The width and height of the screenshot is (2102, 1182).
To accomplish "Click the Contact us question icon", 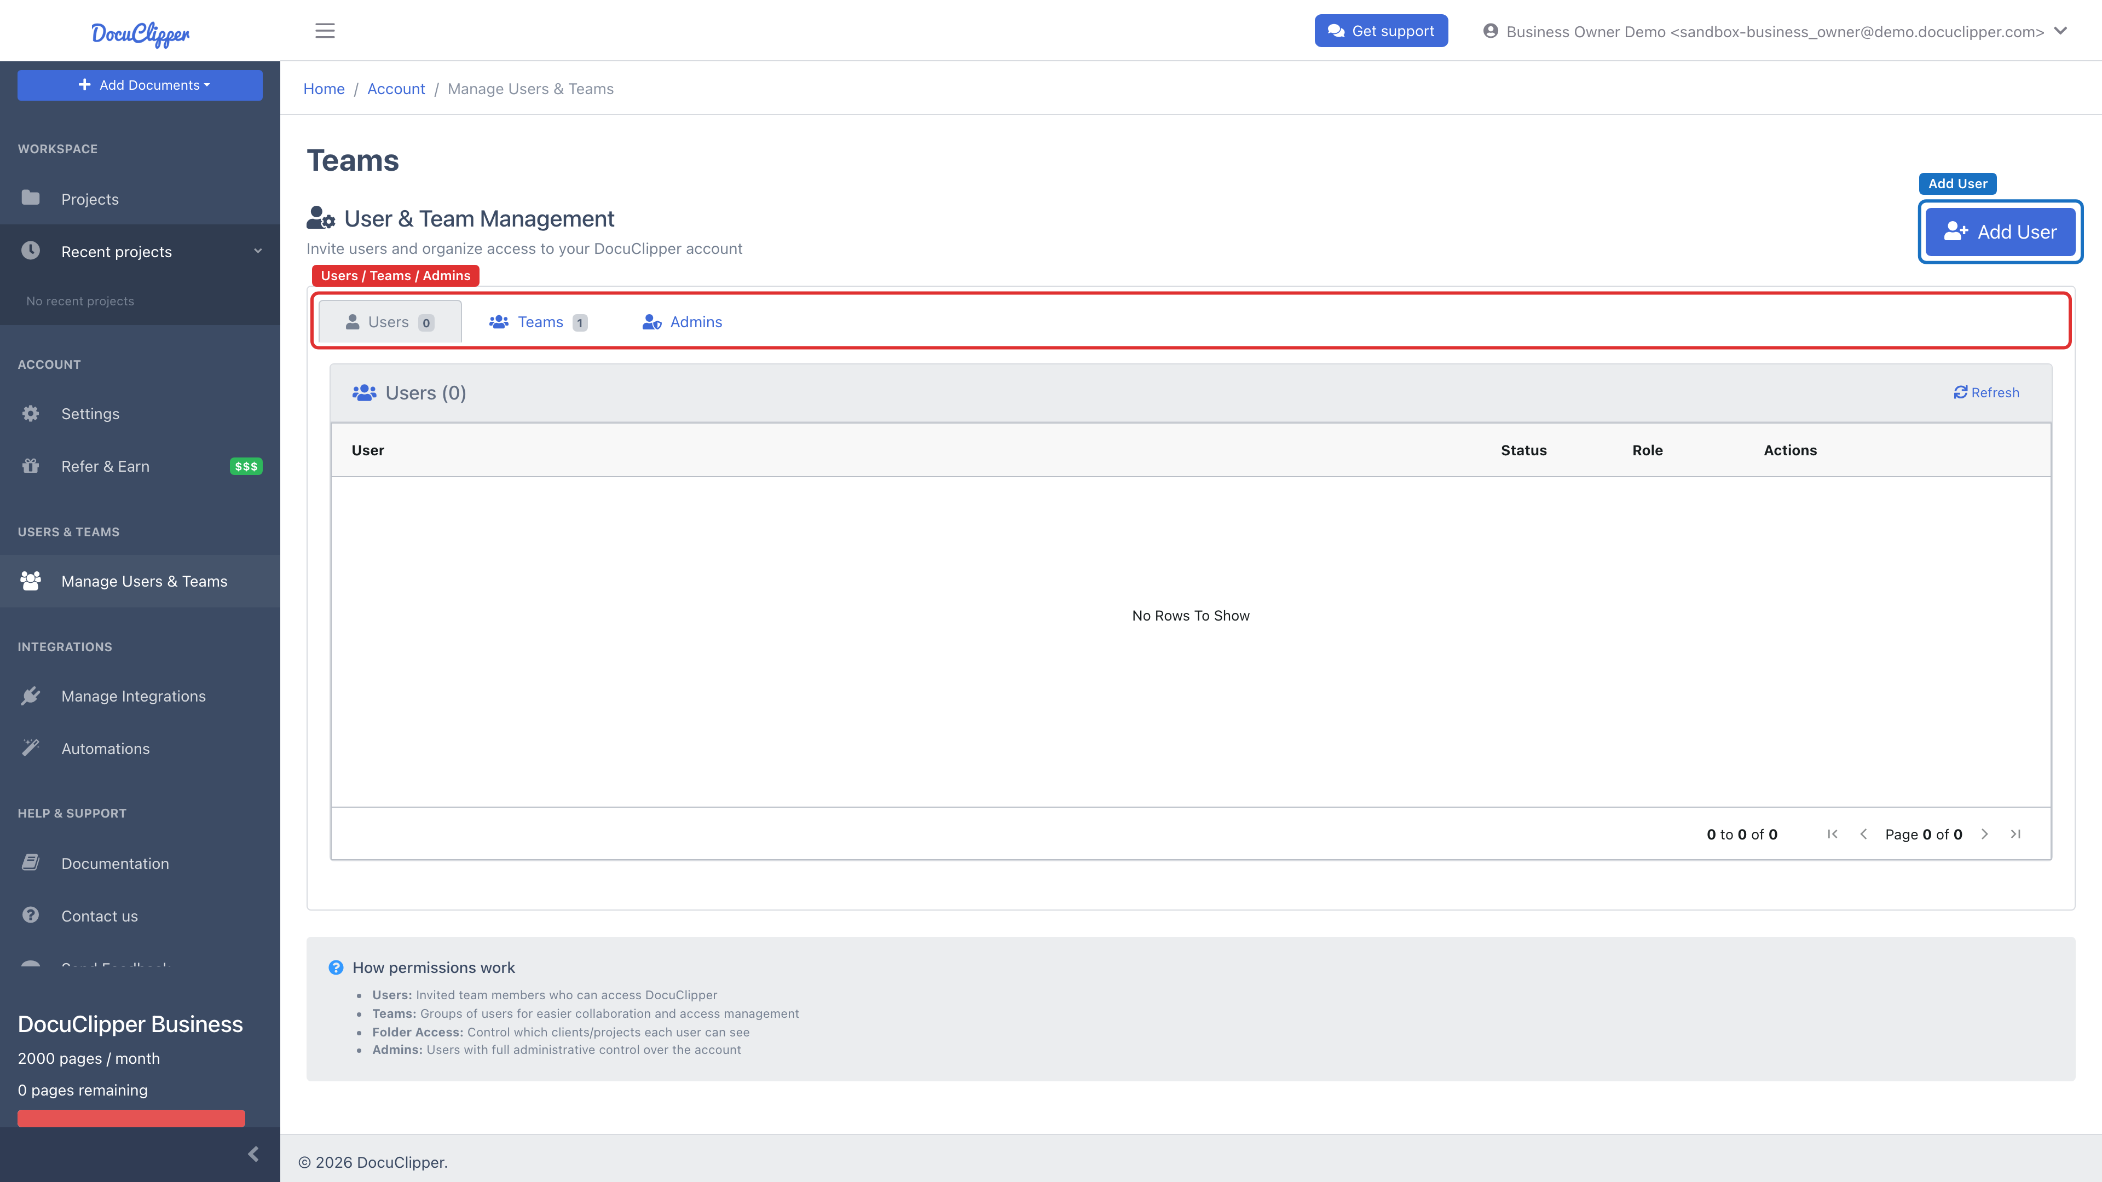I will click(x=31, y=916).
